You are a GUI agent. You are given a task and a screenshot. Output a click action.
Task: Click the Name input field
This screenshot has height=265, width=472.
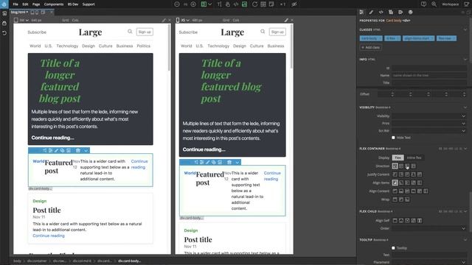(429, 75)
